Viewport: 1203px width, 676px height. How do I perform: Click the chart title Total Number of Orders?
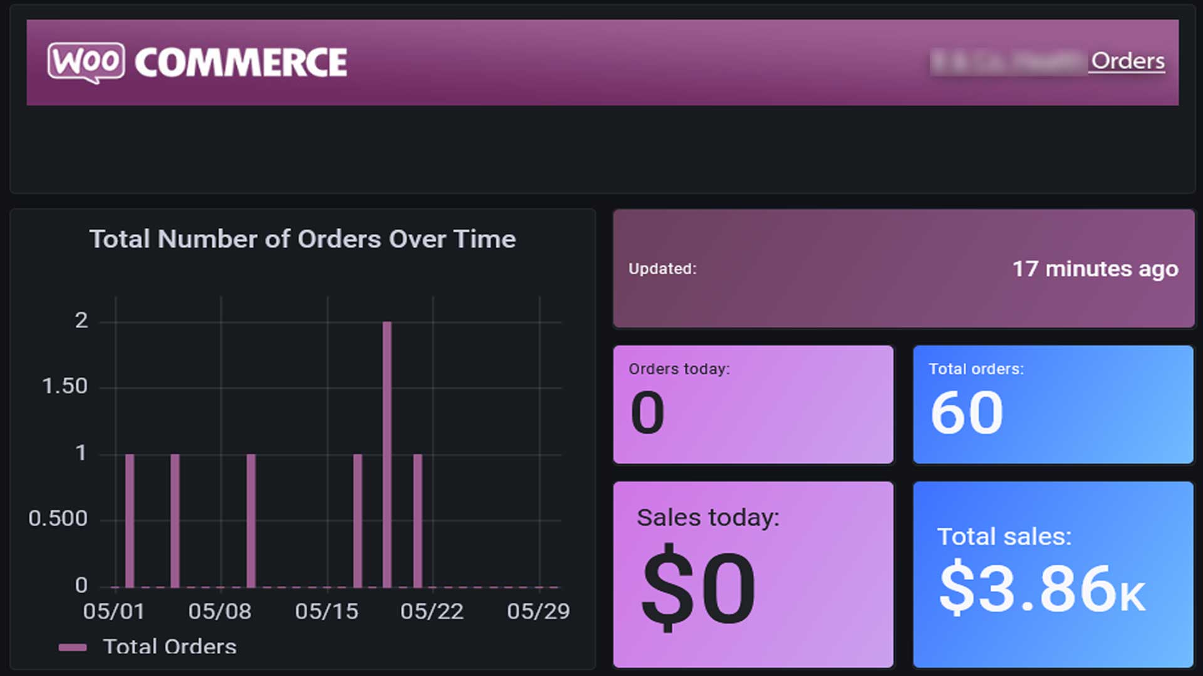[303, 239]
